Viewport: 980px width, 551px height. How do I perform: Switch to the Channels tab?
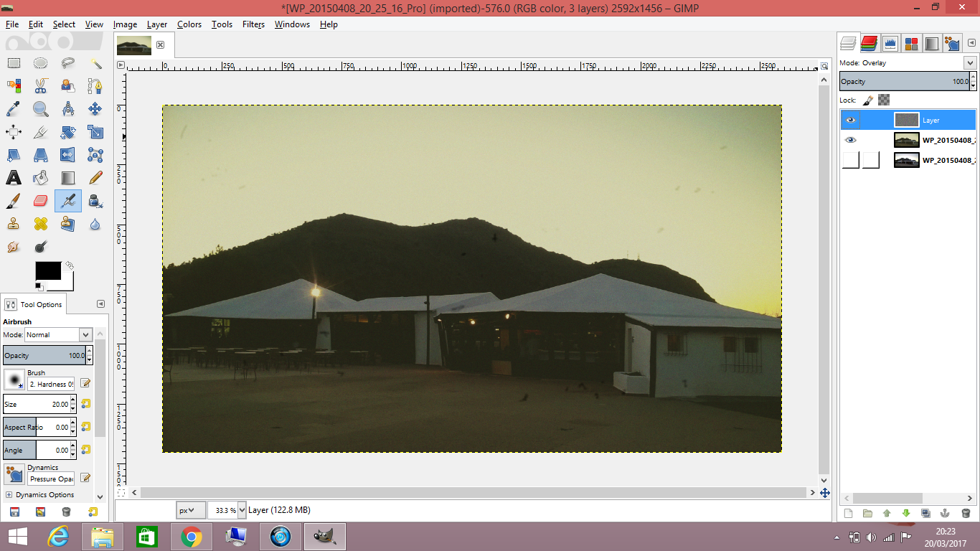click(870, 43)
